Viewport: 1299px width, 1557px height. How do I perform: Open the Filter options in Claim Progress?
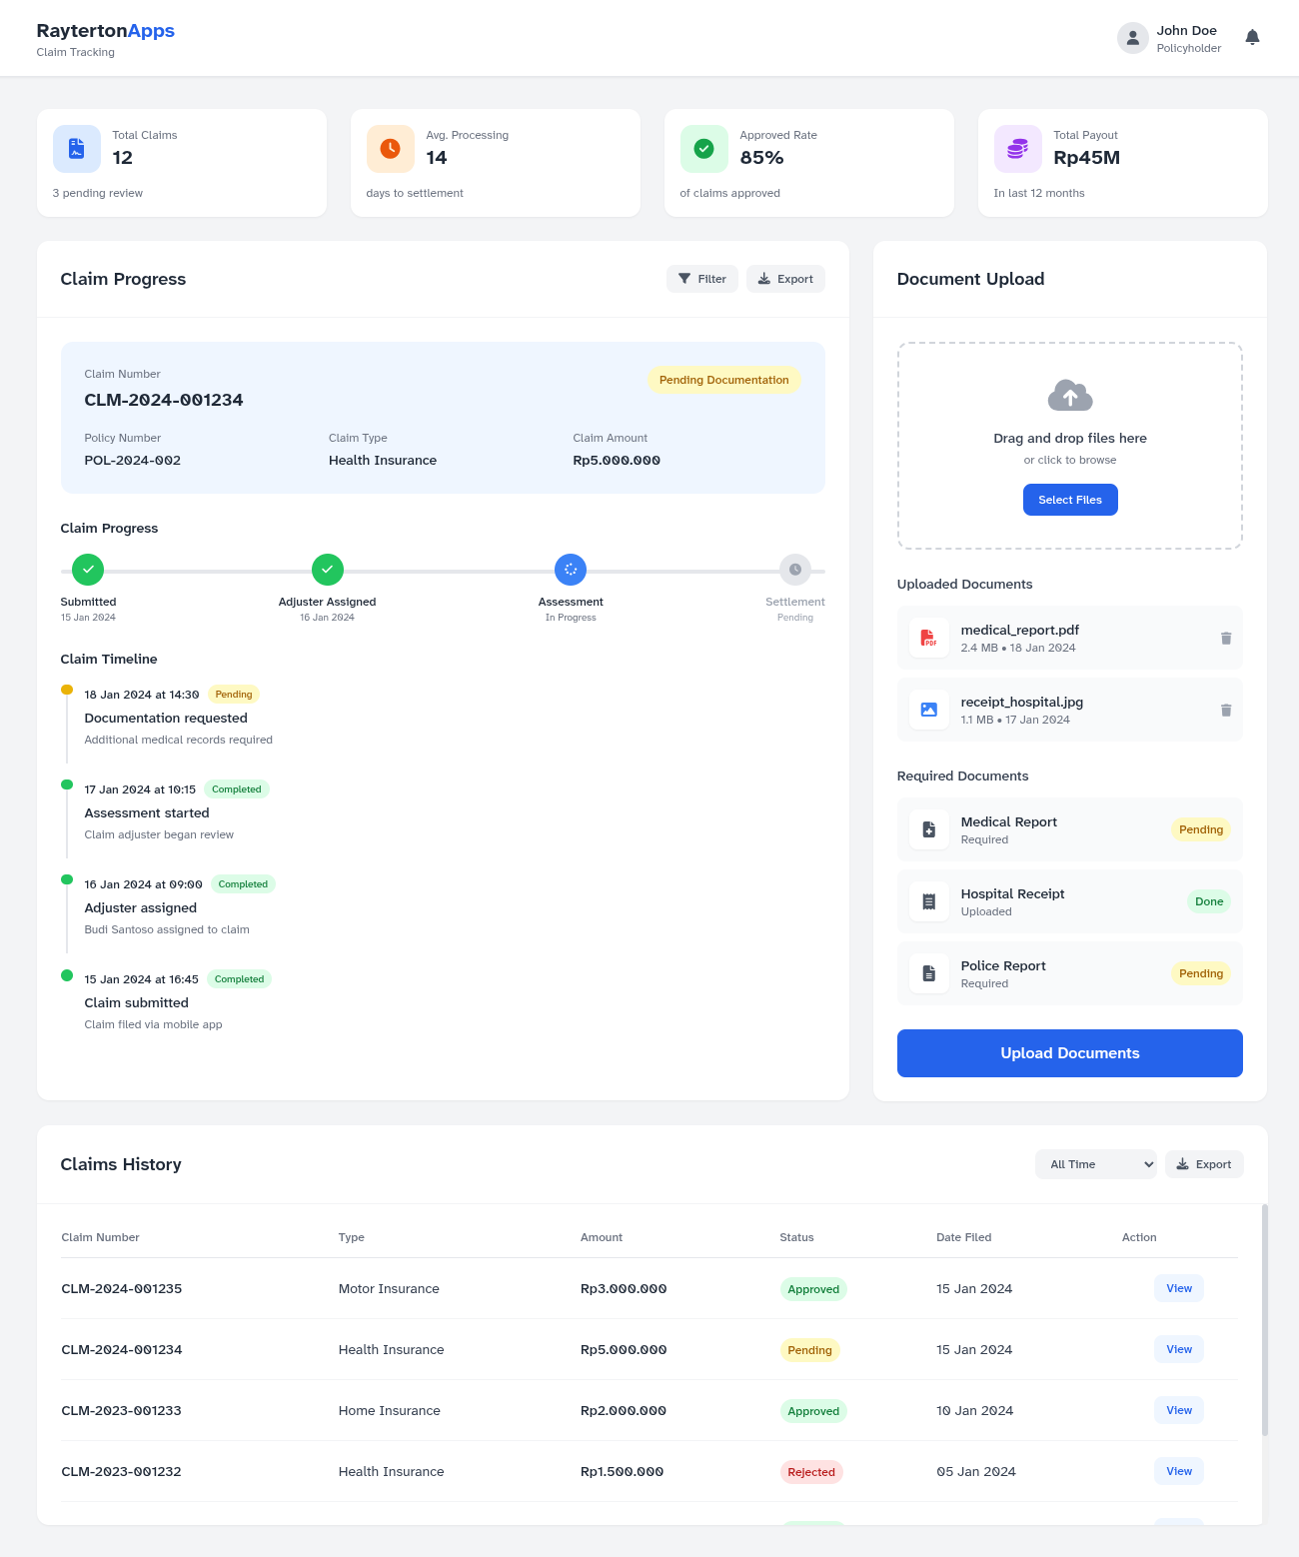701,279
